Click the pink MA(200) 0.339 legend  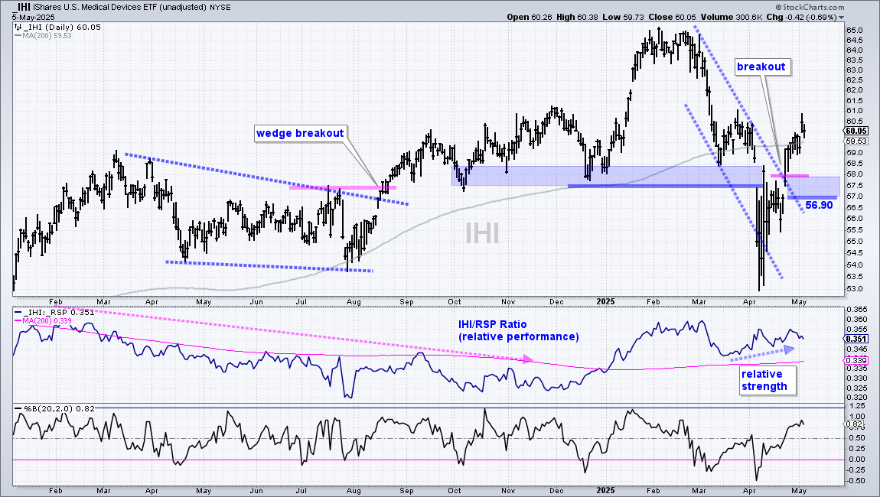[x=44, y=321]
